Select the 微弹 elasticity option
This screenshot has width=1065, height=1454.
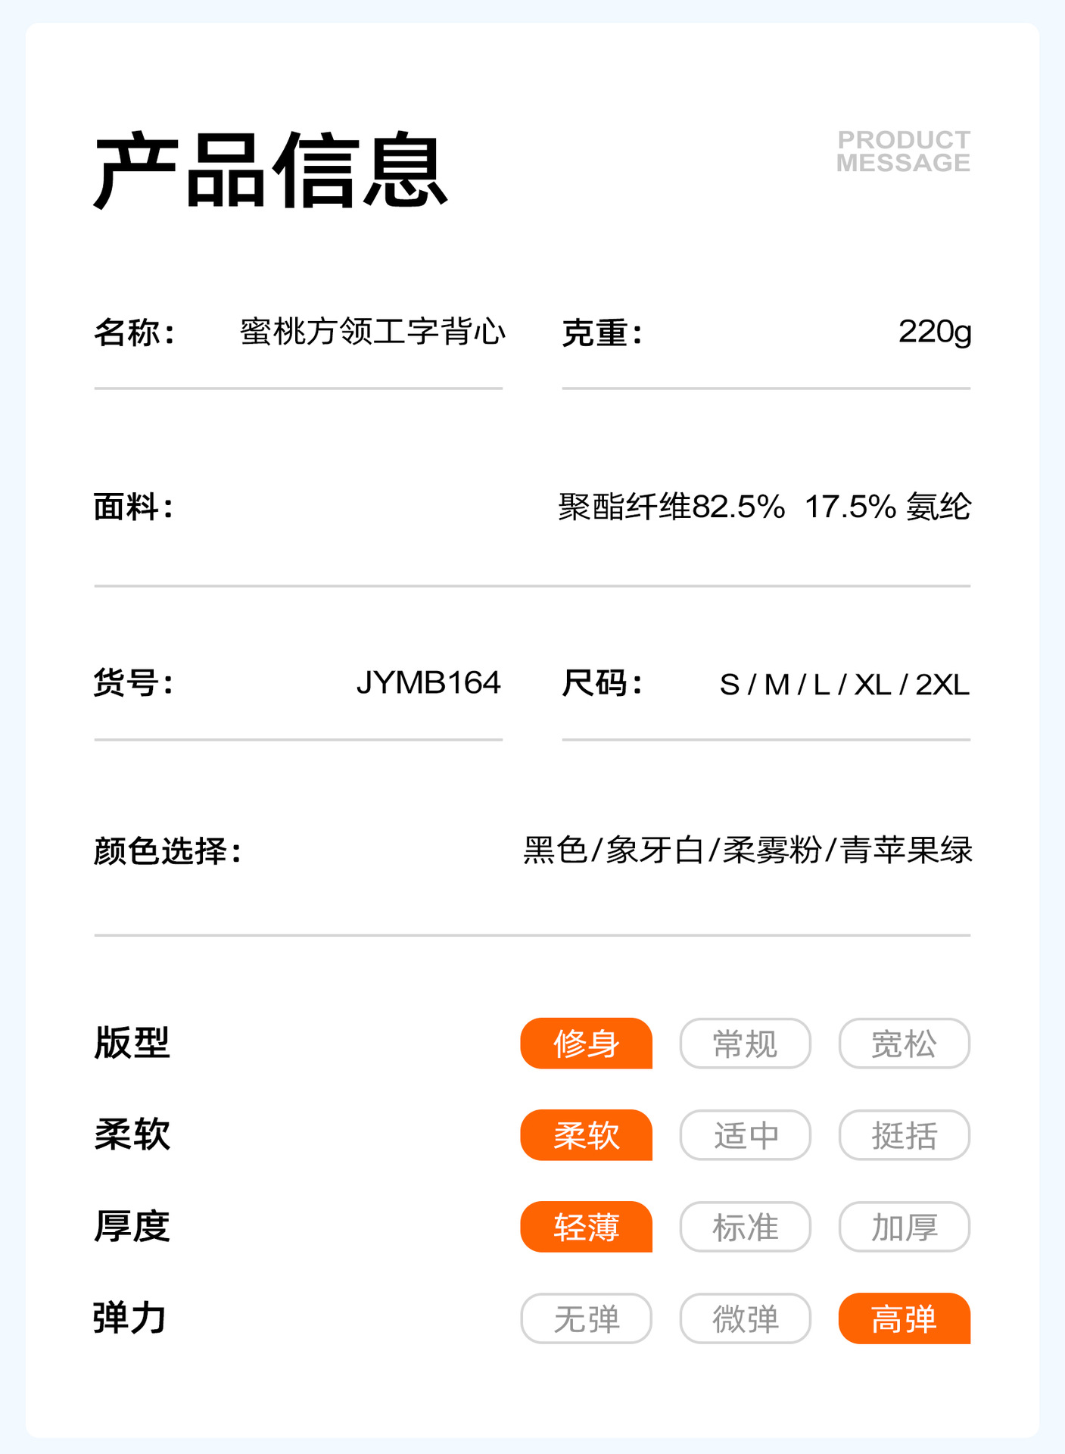[745, 1318]
